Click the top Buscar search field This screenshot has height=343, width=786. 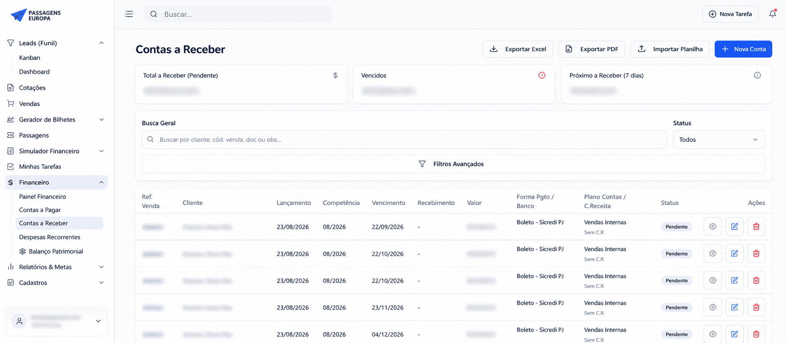pos(238,14)
